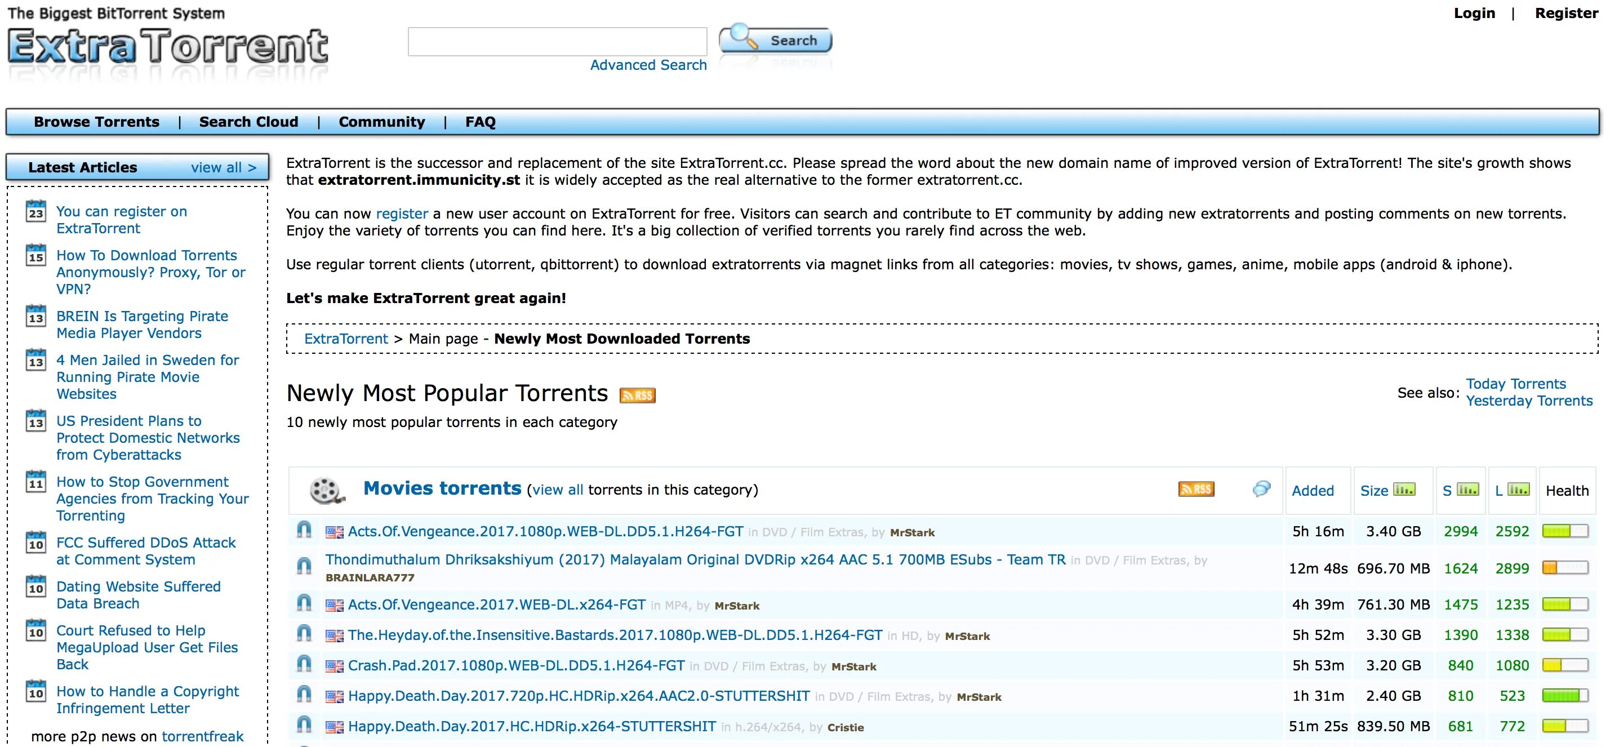Click the magnet icon for Acts.Of.Vengeance 1080p torrent
Image resolution: width=1610 pixels, height=747 pixels.
pos(304,531)
